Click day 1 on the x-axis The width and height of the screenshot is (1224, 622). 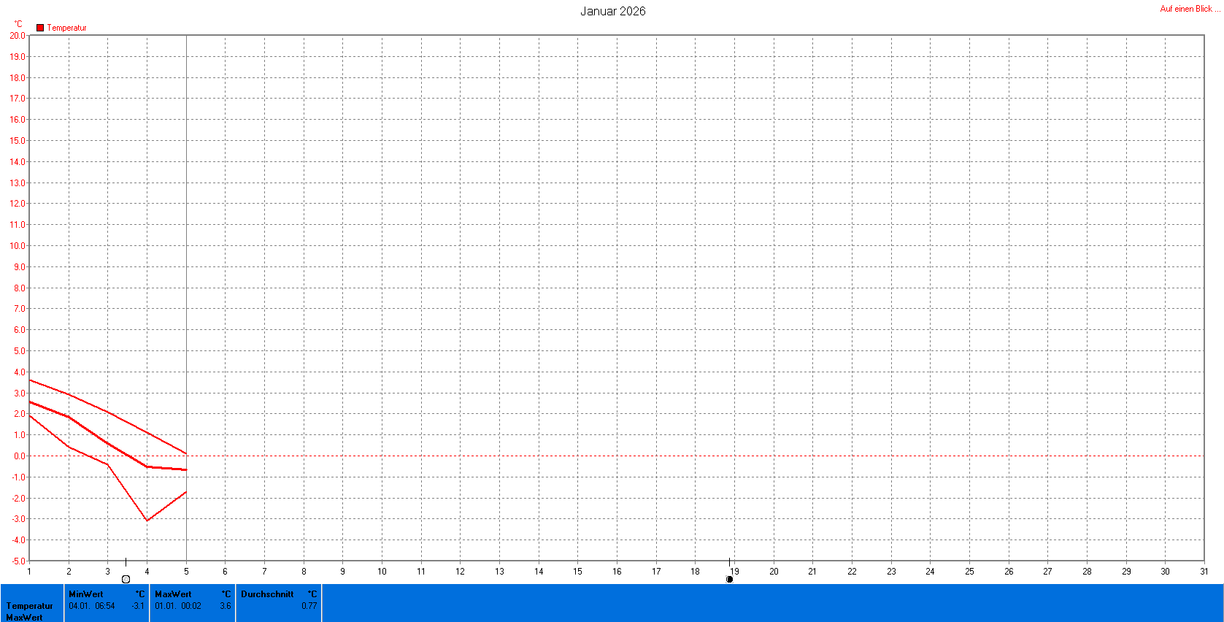29,572
